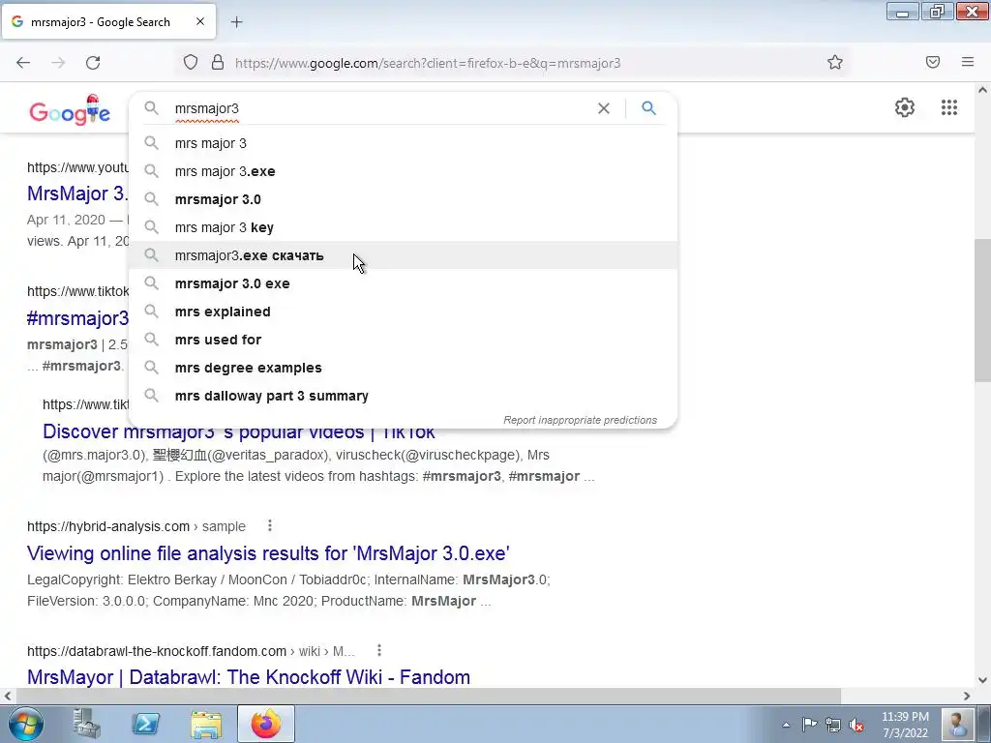The image size is (991, 743).
Task: Open the tracking protection shield icon
Action: coord(191,63)
